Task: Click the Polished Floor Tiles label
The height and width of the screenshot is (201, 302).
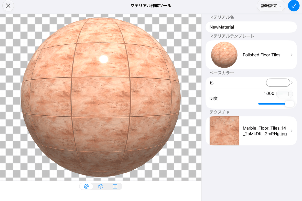Action: [261, 55]
